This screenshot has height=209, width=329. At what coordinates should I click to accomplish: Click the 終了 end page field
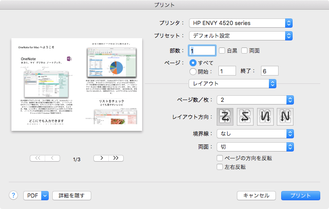[x=270, y=71]
